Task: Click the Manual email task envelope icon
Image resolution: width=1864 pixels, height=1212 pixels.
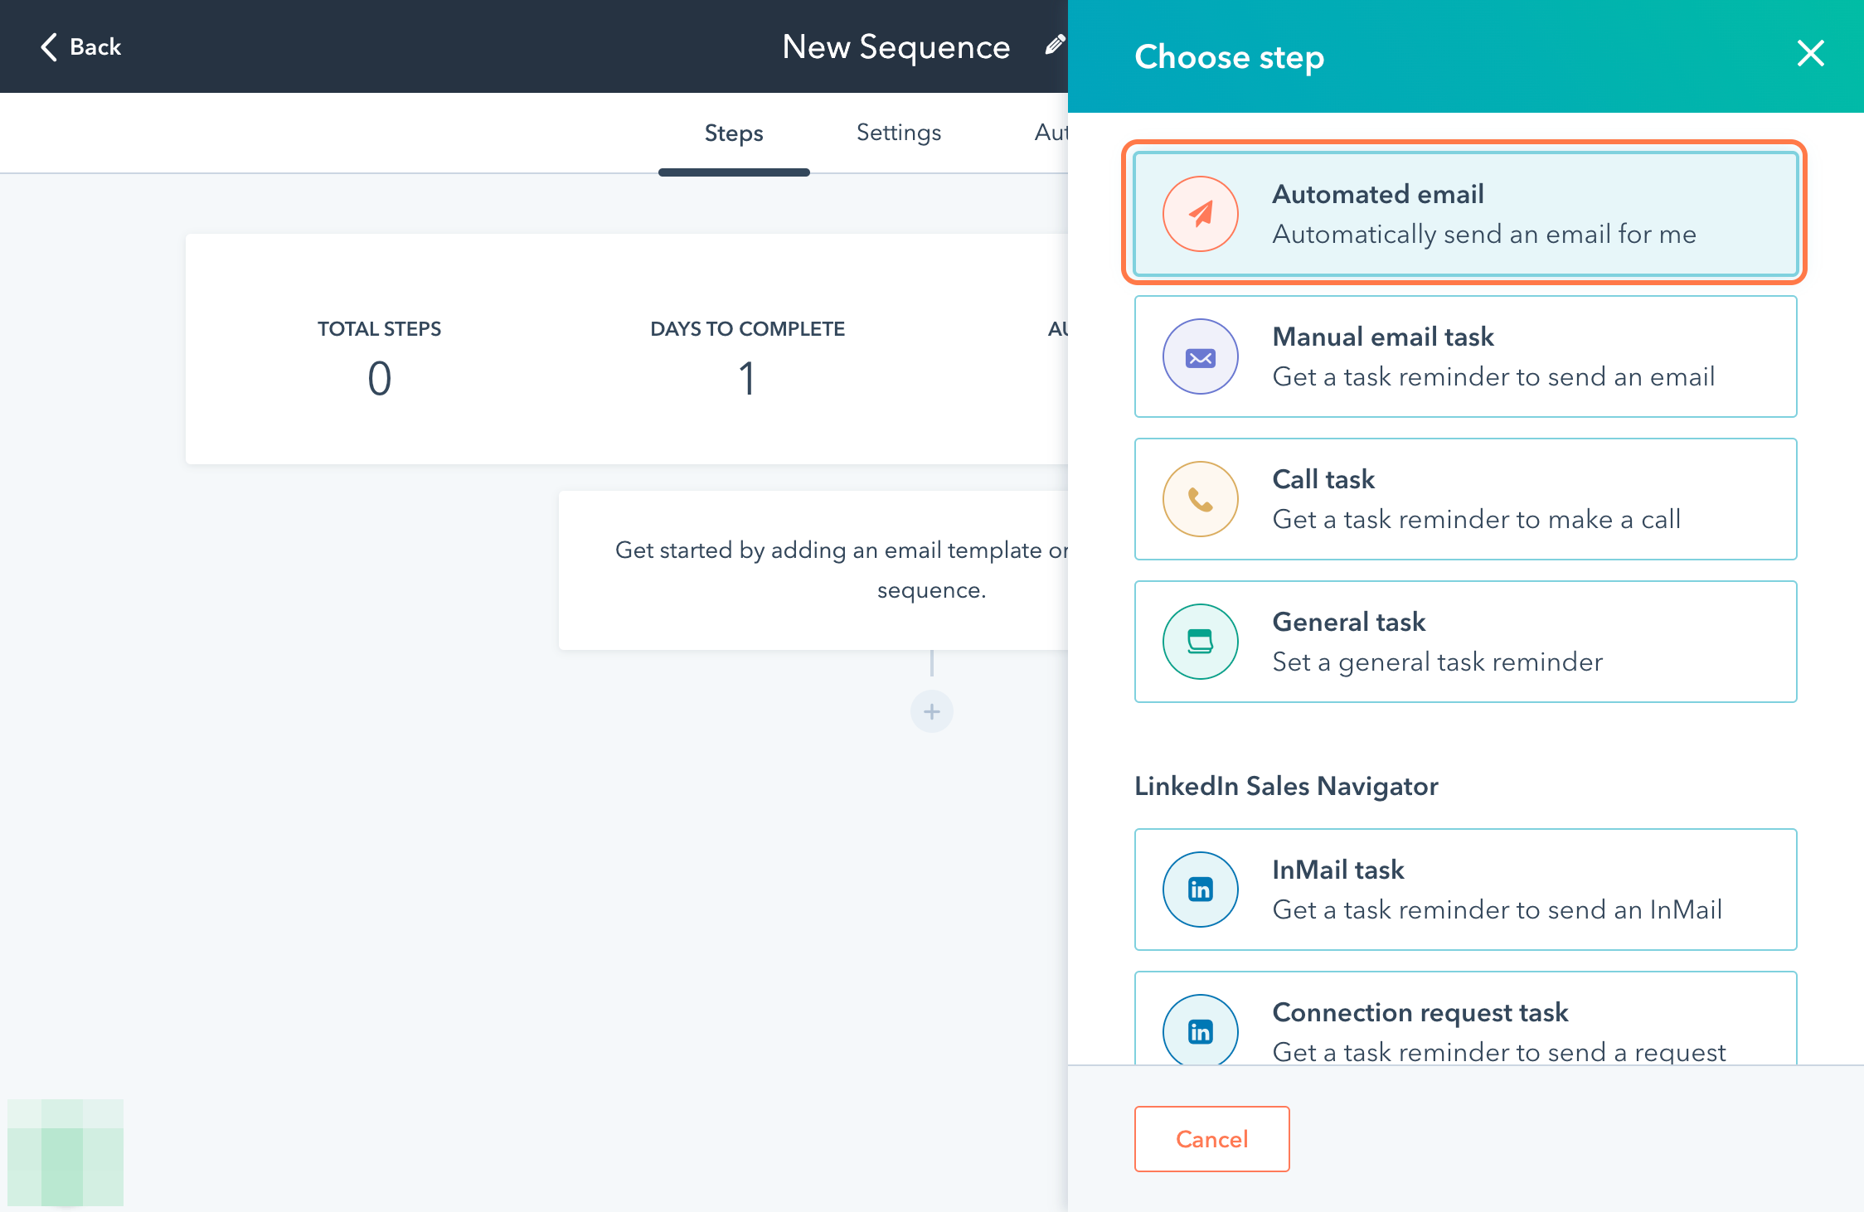Action: [1200, 357]
